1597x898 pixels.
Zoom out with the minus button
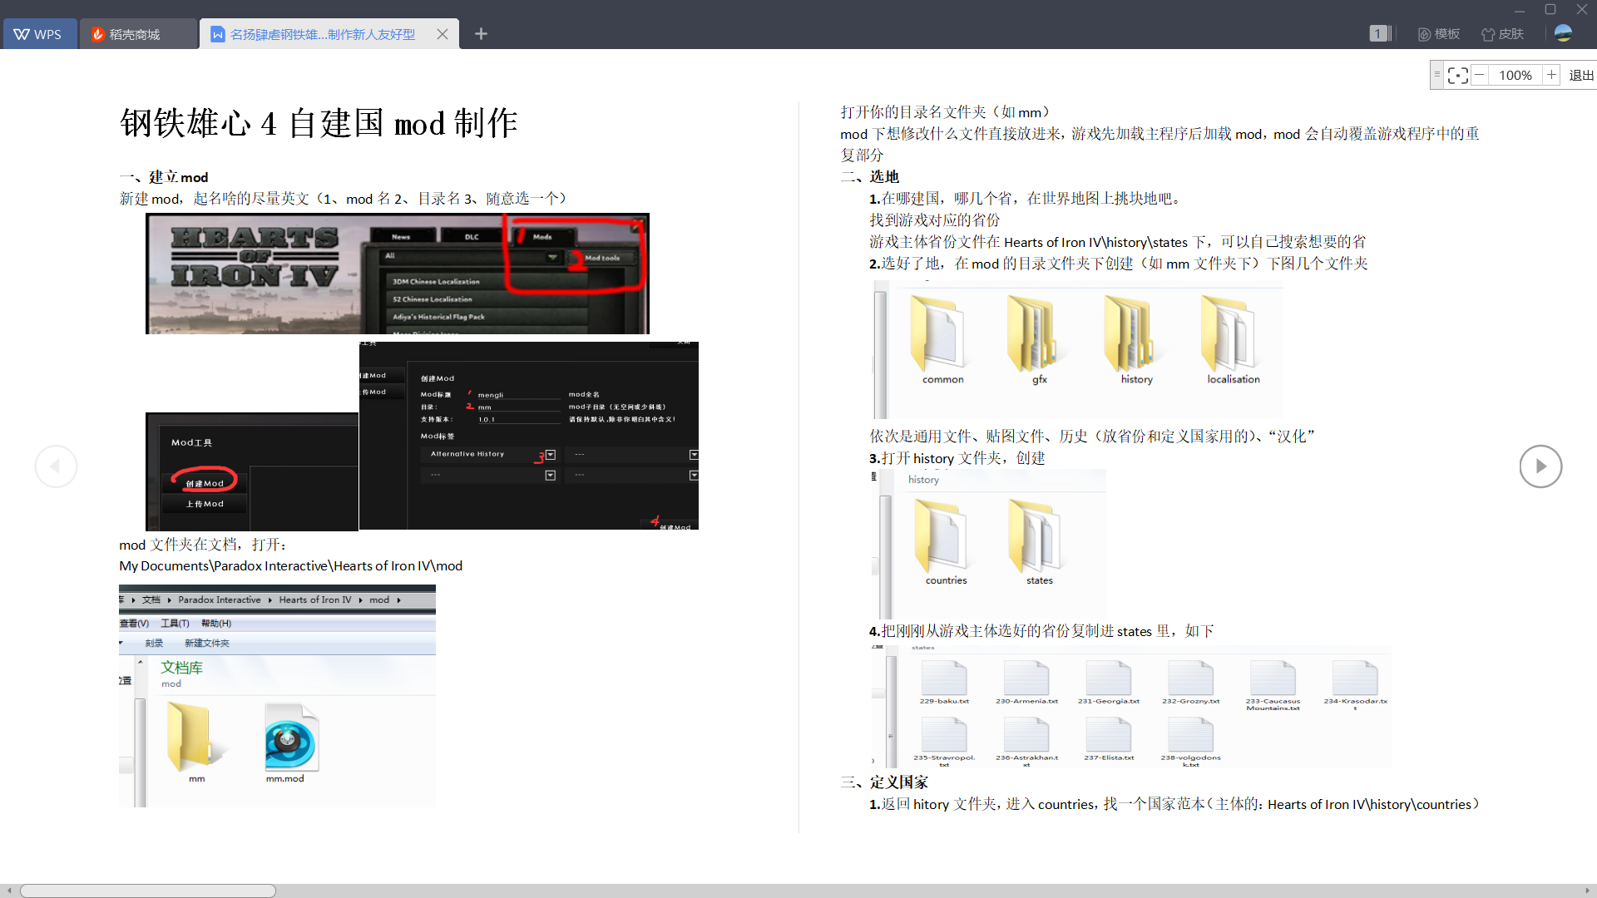1480,75
